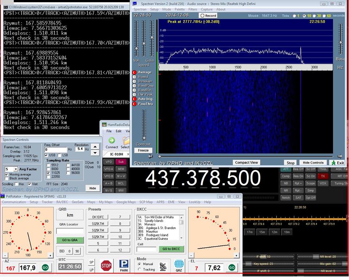Click the resolution up arrow button

[x=94, y=146]
